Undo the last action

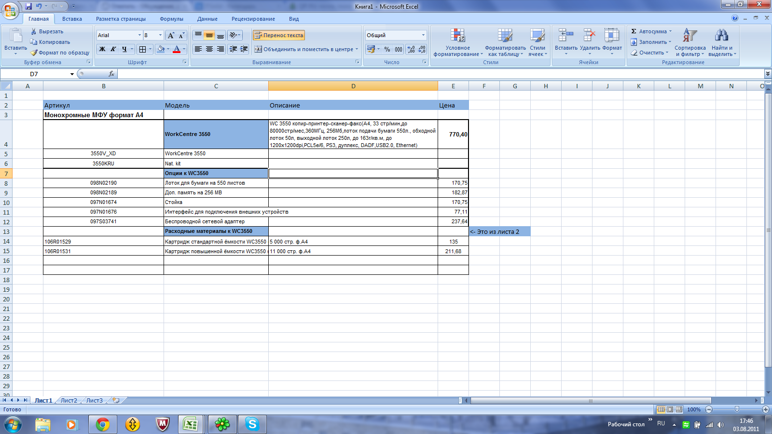click(39, 6)
